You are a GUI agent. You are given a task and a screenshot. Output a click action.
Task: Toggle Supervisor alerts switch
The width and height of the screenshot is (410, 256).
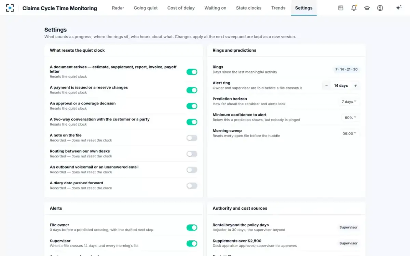point(192,243)
